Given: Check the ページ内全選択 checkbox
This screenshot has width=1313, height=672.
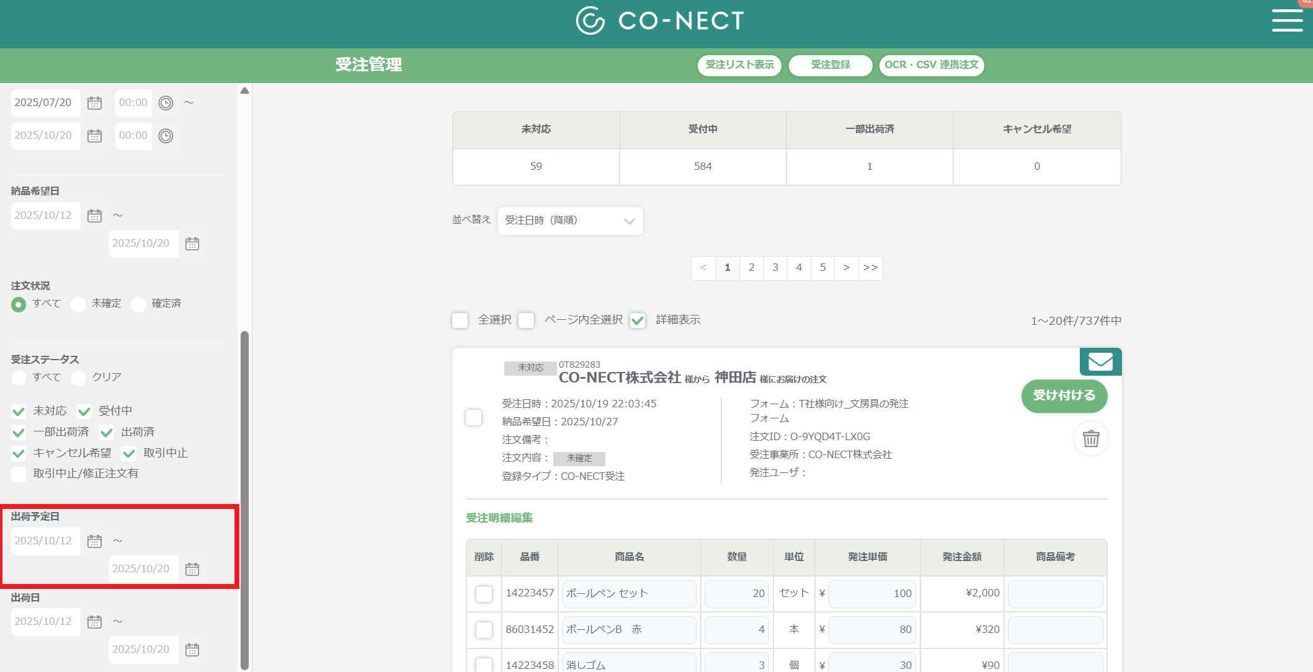Looking at the screenshot, I should [526, 321].
